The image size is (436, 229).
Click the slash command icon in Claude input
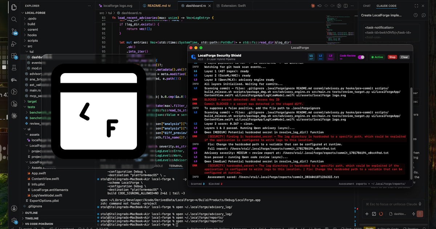374,214
